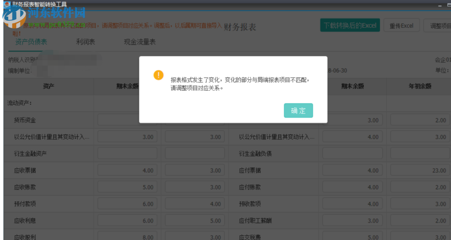Click 应收票据 期末余额 field 4.00

pos(127,170)
